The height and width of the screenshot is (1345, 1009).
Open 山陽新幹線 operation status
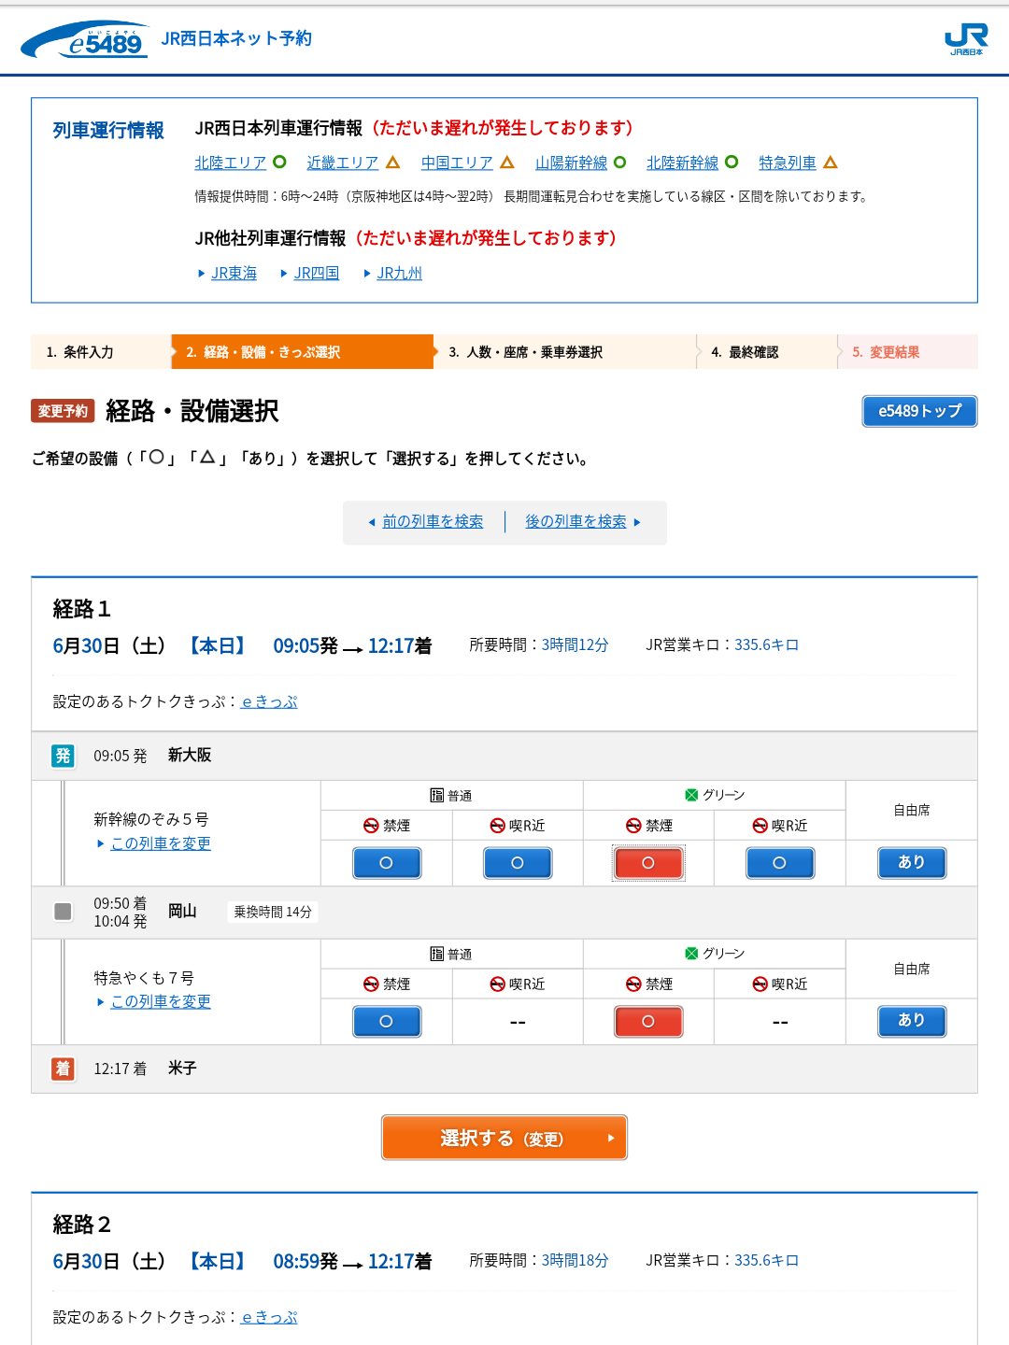(x=571, y=163)
